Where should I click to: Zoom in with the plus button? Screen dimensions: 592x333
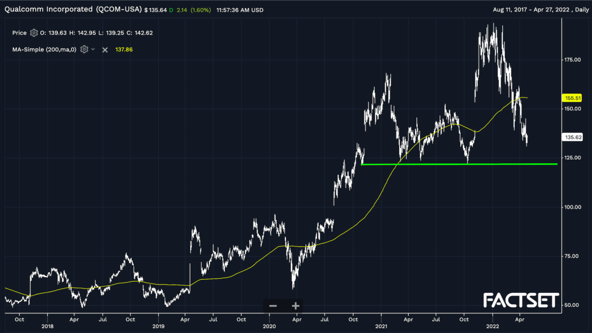(296, 306)
